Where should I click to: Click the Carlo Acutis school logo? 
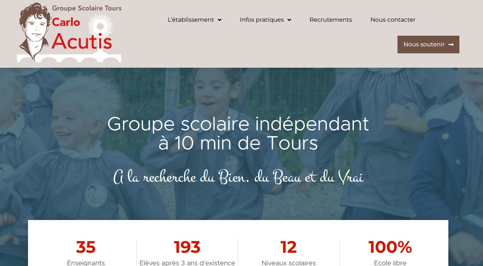pos(69,32)
